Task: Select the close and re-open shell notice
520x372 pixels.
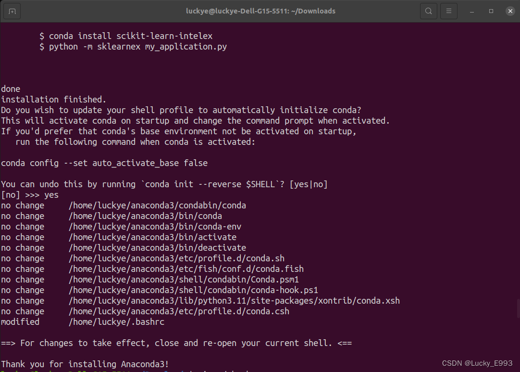Action: click(x=176, y=343)
